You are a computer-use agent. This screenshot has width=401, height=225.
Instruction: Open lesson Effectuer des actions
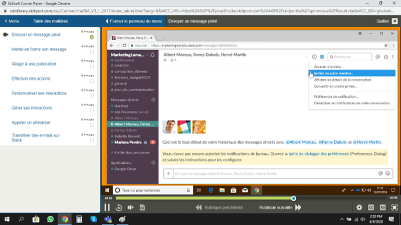[x=31, y=78]
